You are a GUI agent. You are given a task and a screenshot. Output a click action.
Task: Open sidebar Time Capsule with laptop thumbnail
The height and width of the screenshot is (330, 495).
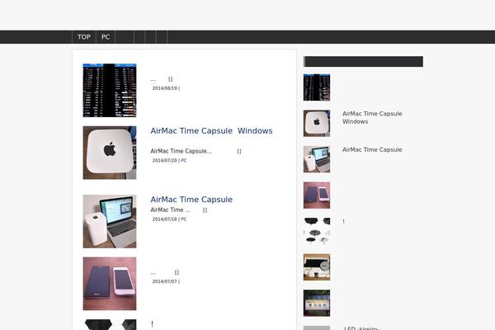pyautogui.click(x=317, y=159)
